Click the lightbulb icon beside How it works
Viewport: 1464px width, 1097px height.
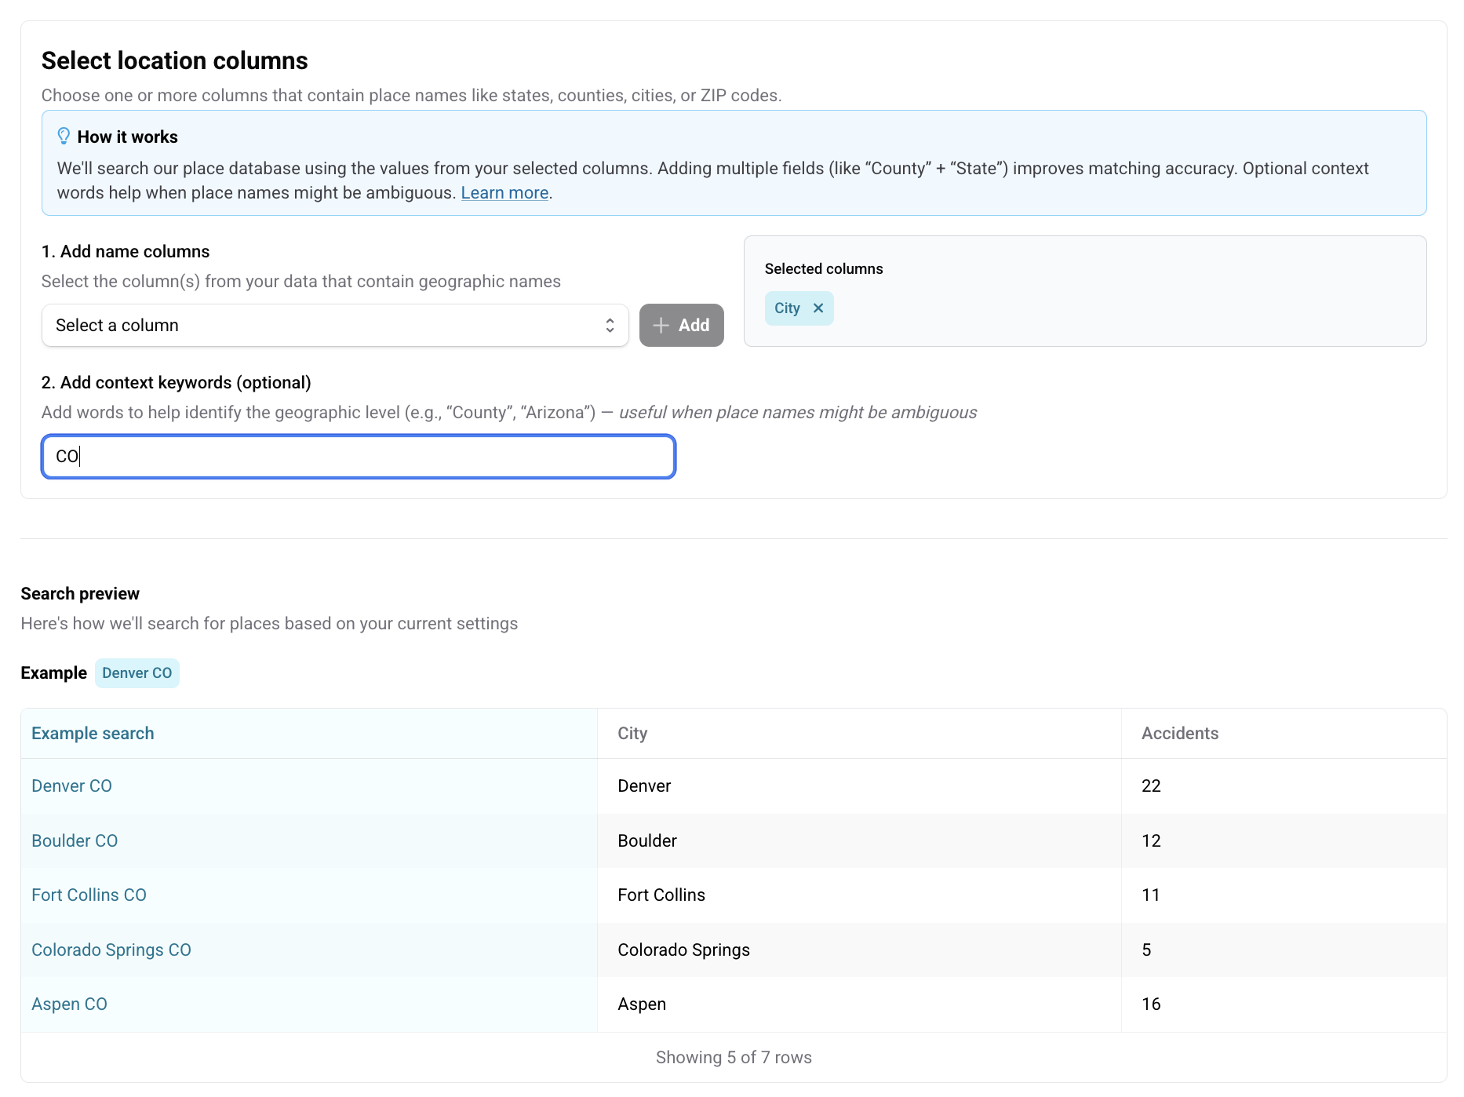pos(64,137)
